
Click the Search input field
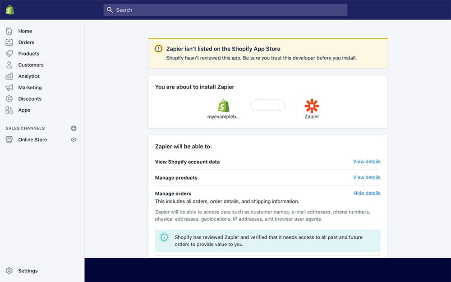[x=225, y=10]
